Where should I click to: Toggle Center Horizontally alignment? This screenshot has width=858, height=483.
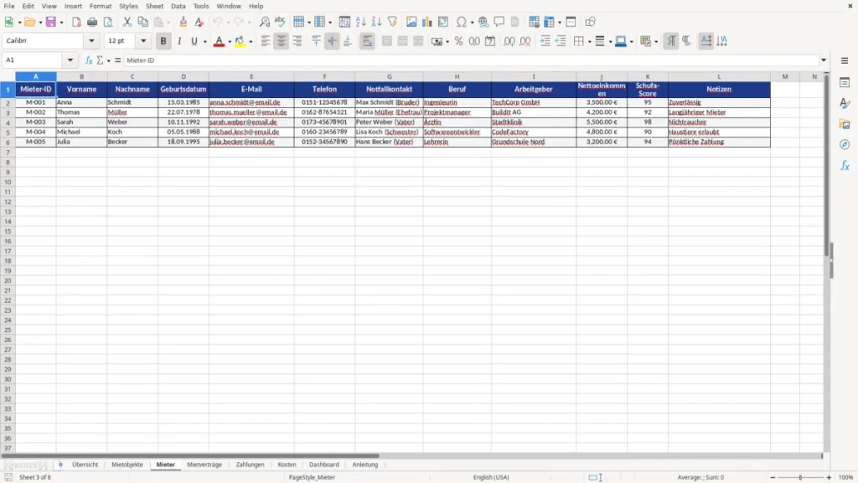click(282, 41)
